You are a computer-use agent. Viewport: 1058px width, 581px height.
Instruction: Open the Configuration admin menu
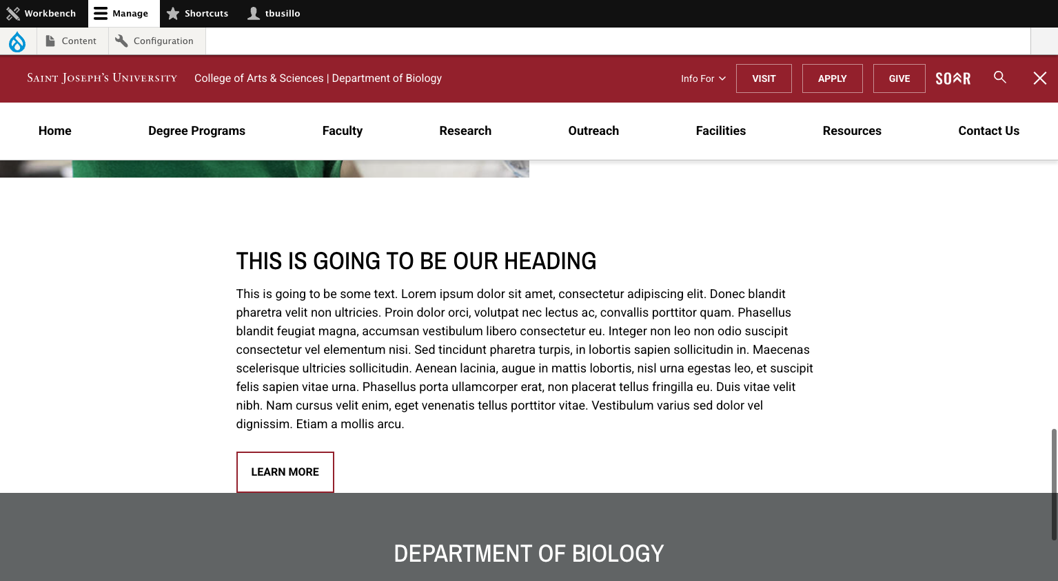156,41
